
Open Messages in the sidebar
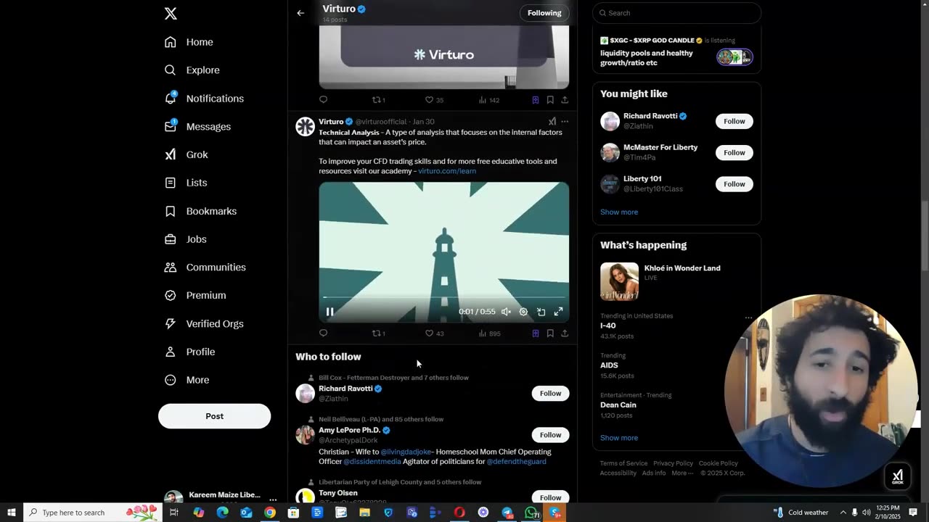tap(198, 127)
